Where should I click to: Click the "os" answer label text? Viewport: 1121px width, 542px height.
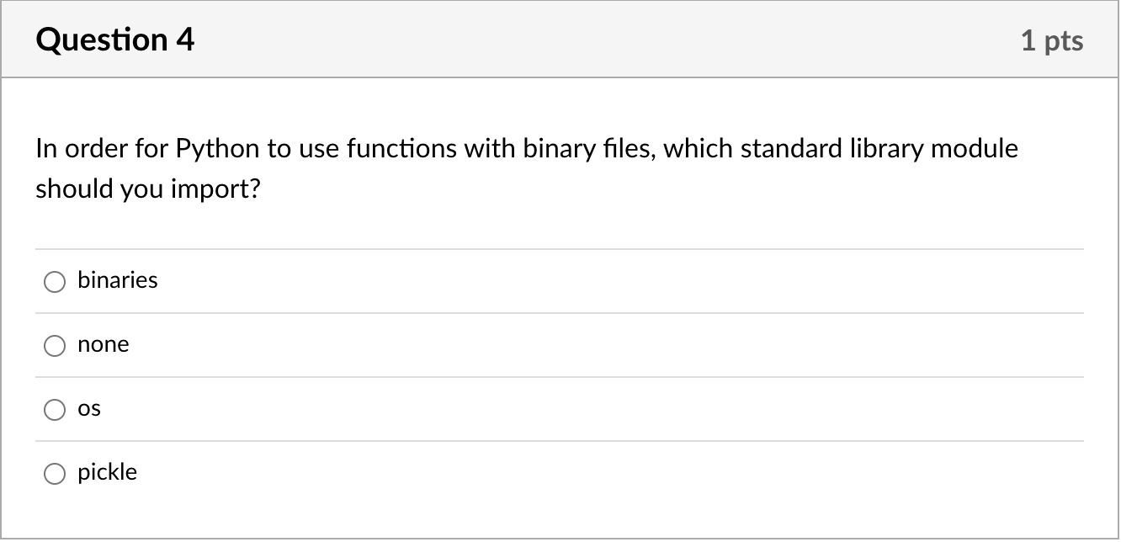(x=89, y=408)
